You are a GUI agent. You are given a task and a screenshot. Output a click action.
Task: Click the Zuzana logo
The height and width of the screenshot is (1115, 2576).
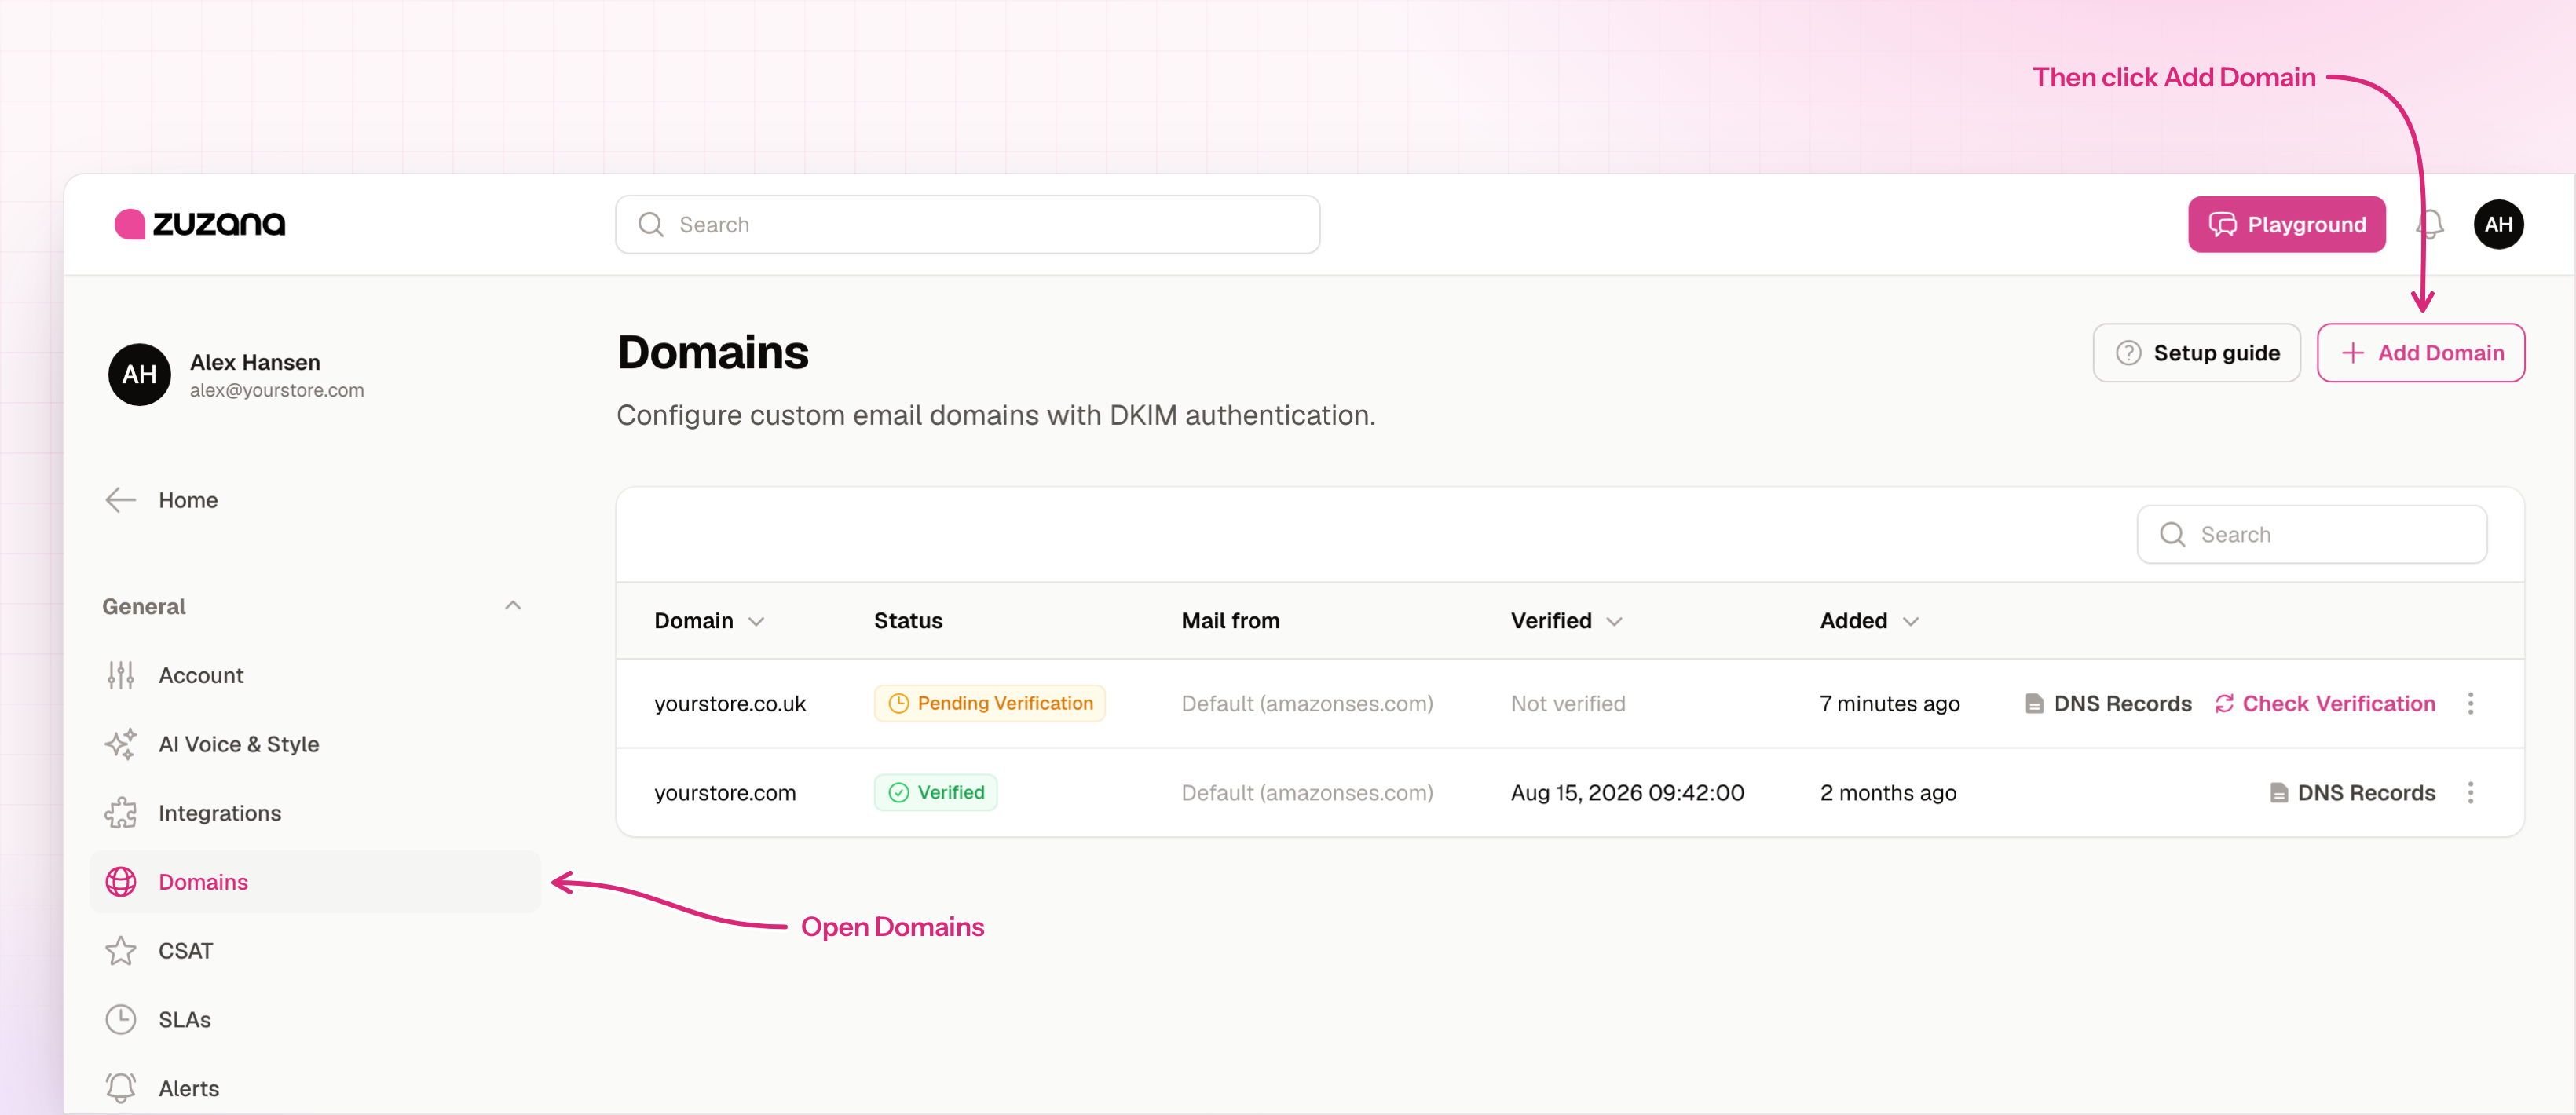200,224
